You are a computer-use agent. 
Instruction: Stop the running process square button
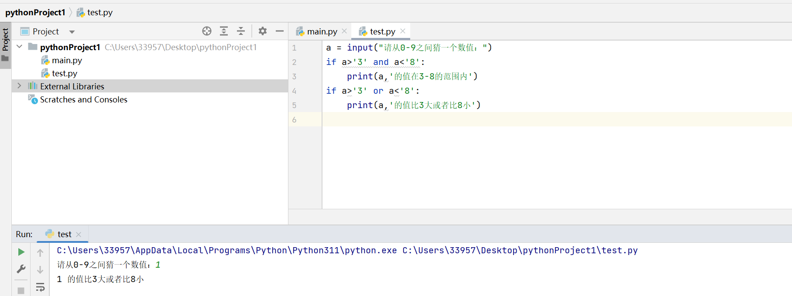(21, 290)
